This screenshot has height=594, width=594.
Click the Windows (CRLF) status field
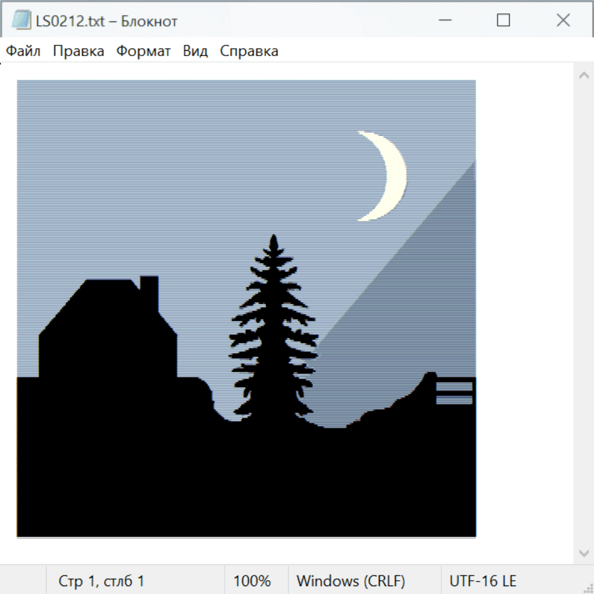pyautogui.click(x=350, y=581)
